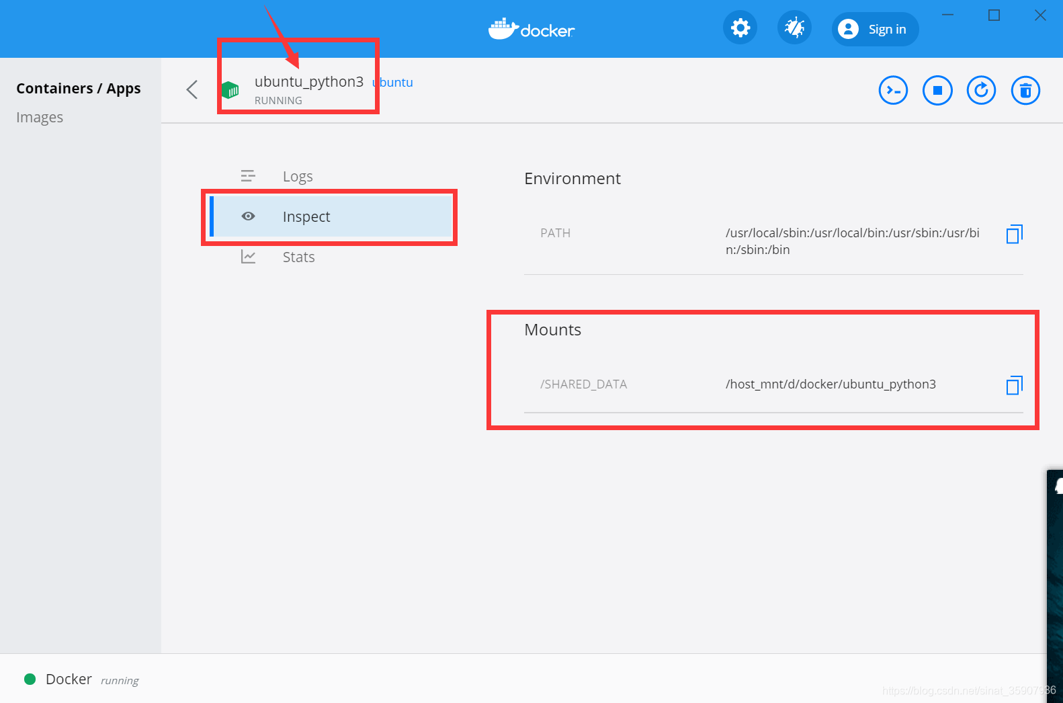The image size is (1063, 703).
Task: Open Docker settings gear icon
Action: [740, 28]
